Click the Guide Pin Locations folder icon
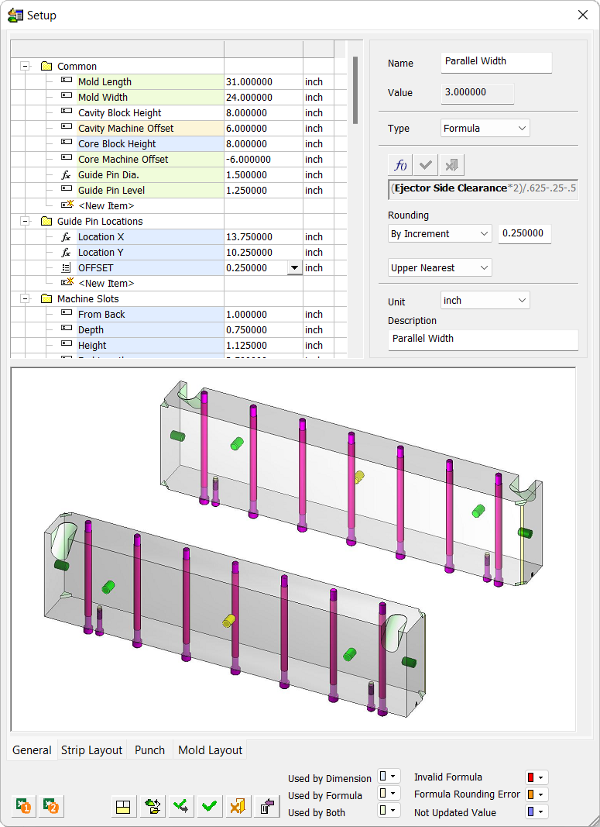The width and height of the screenshot is (600, 827). click(x=46, y=221)
